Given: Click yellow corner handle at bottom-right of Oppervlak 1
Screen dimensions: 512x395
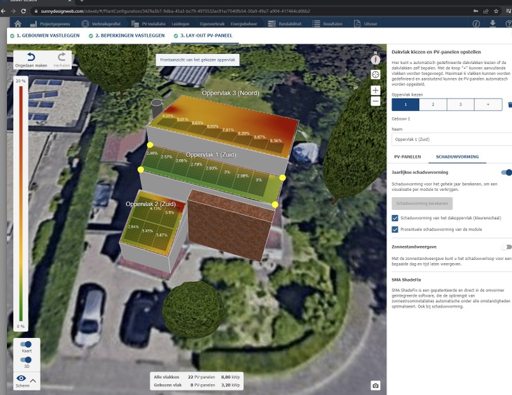Looking at the screenshot, I should [x=275, y=204].
